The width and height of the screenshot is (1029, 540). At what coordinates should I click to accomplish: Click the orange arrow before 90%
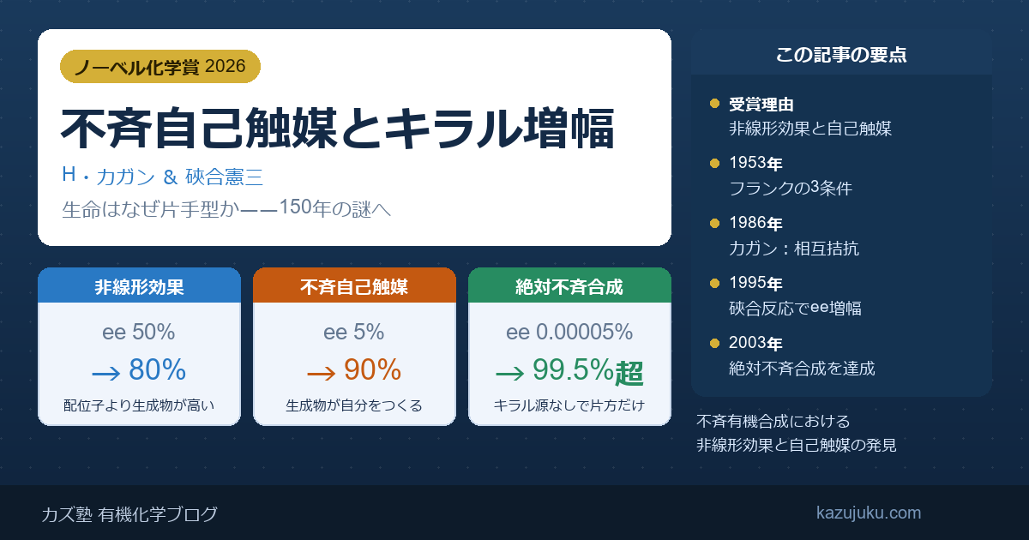[322, 372]
